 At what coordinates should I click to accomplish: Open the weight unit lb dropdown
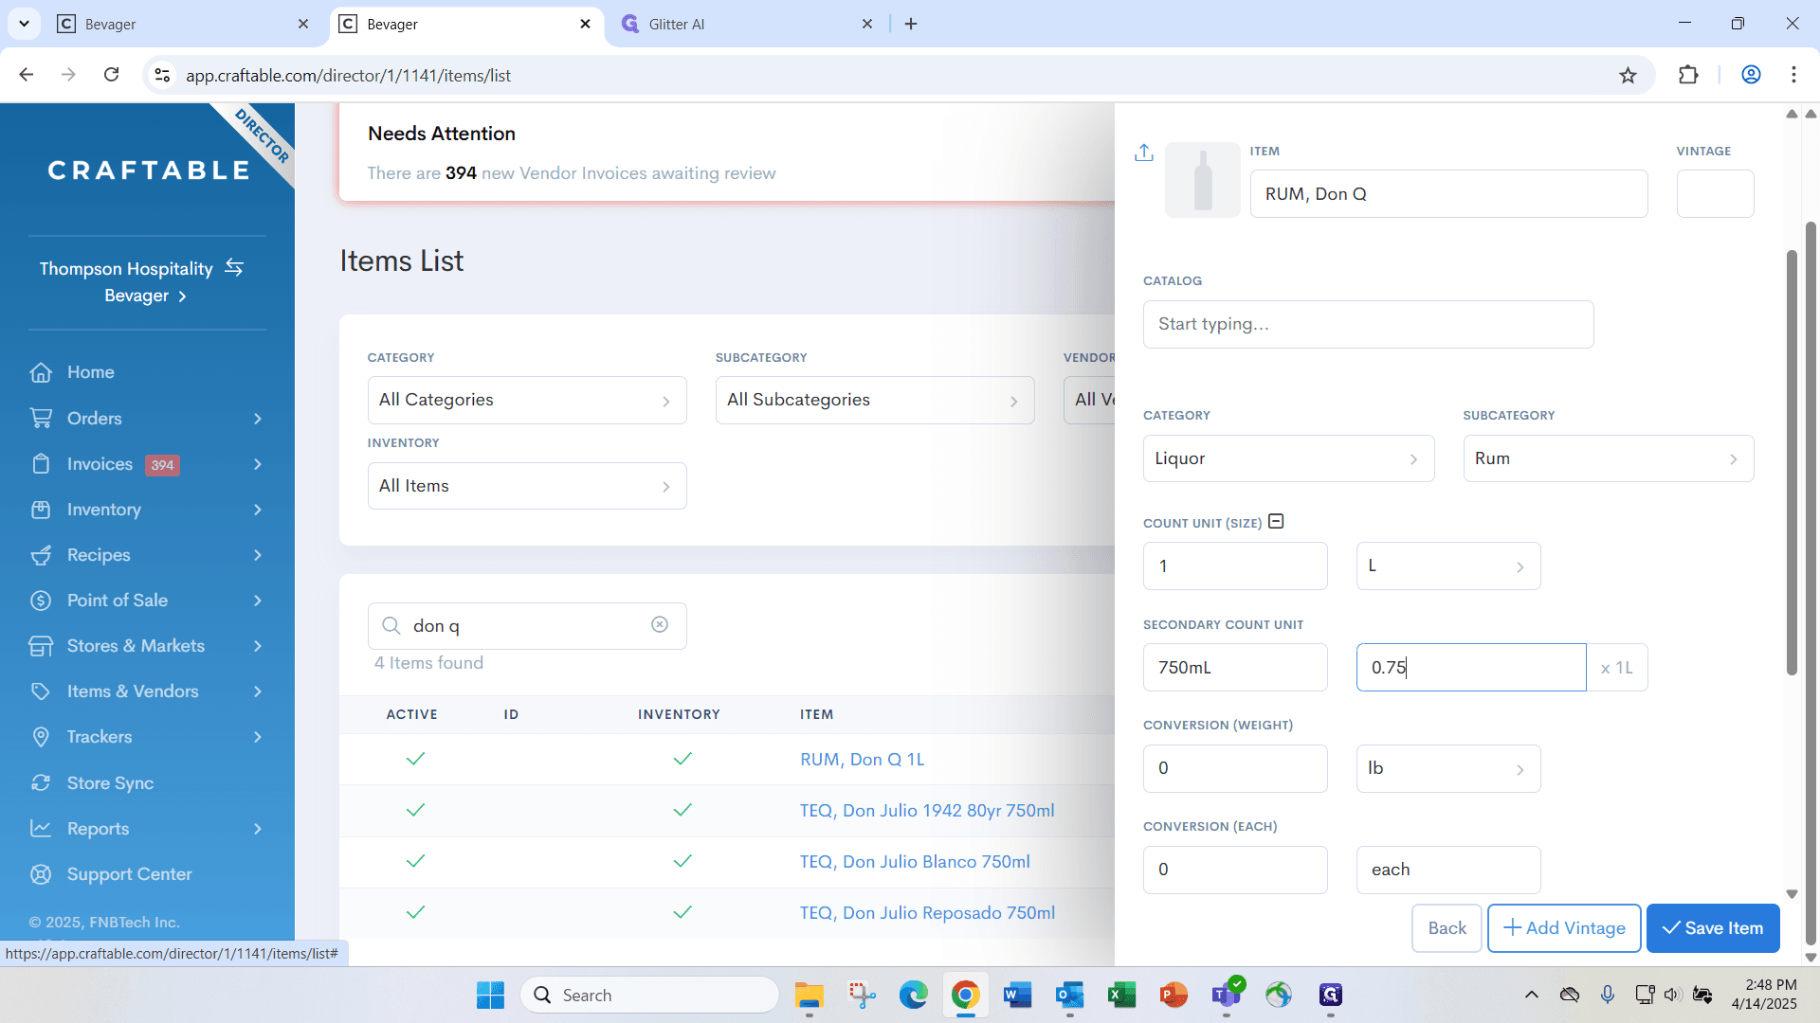(x=1448, y=768)
